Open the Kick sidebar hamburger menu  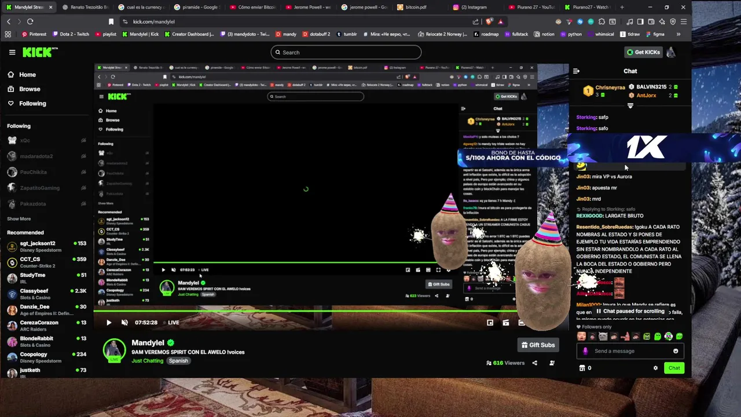(12, 52)
